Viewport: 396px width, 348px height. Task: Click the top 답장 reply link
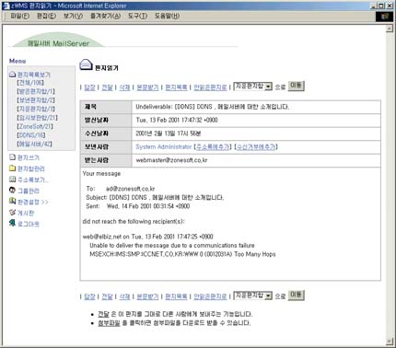coord(89,87)
